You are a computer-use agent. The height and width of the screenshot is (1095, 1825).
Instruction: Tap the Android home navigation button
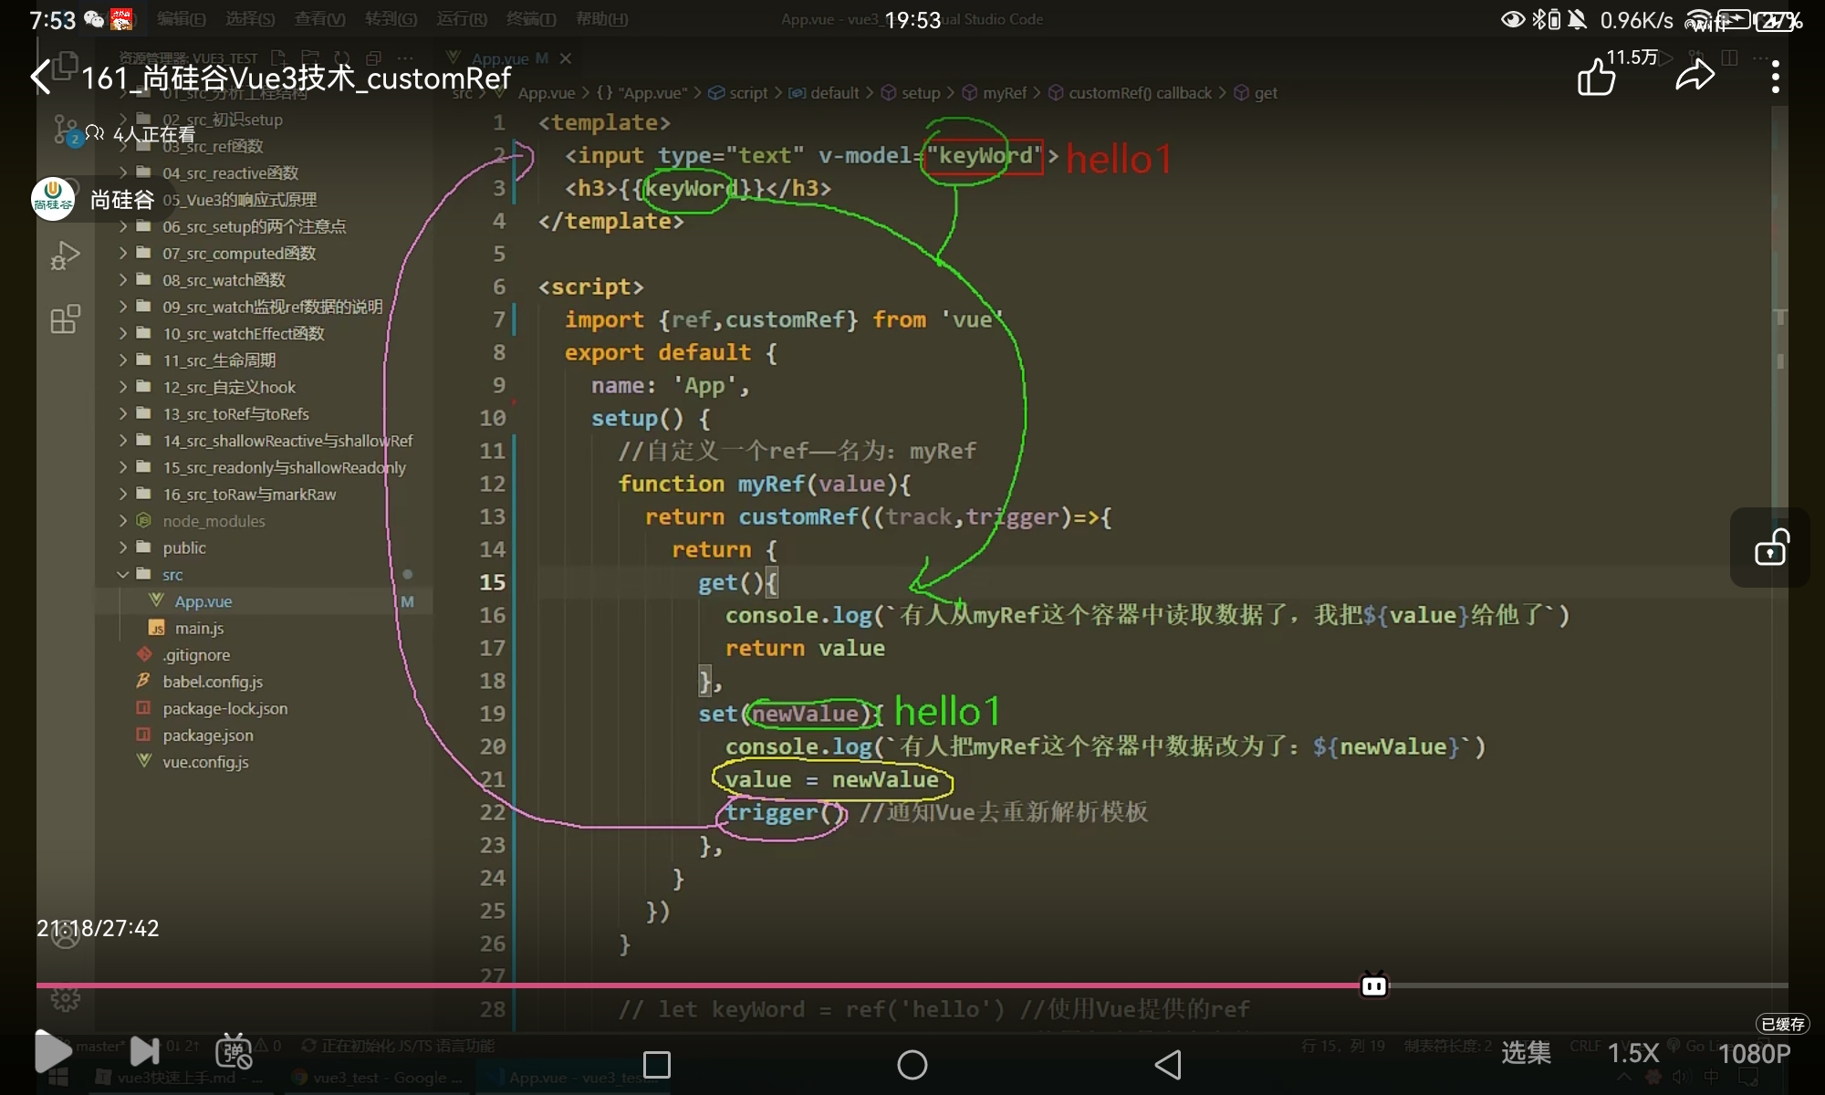pyautogui.click(x=912, y=1065)
